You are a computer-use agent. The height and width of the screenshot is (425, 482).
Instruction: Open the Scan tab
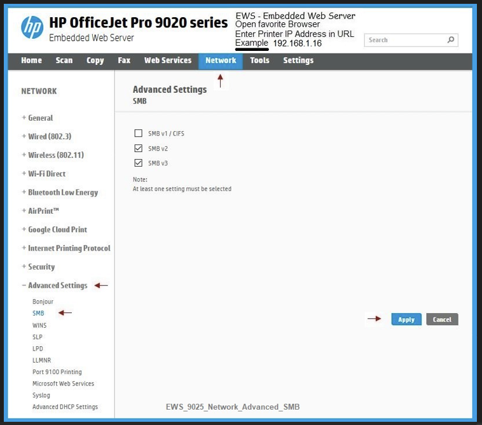(64, 60)
